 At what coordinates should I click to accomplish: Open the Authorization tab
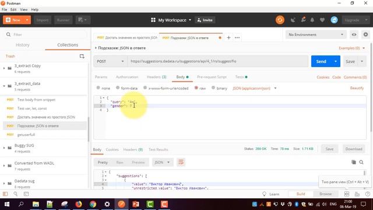pyautogui.click(x=127, y=77)
